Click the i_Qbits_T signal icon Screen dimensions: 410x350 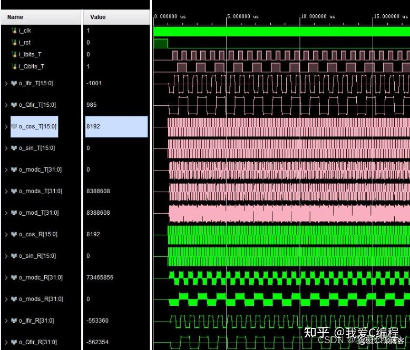tap(14, 66)
